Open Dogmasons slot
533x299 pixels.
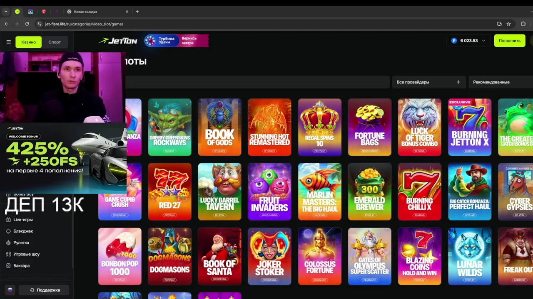coord(170,256)
